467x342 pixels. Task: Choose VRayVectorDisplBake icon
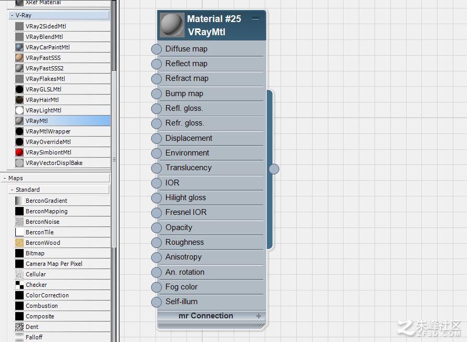[19, 163]
